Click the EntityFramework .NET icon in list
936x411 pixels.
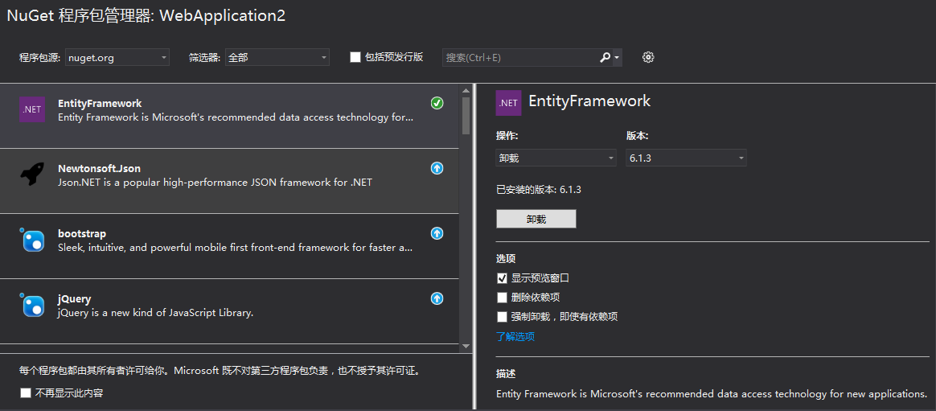pyautogui.click(x=32, y=109)
